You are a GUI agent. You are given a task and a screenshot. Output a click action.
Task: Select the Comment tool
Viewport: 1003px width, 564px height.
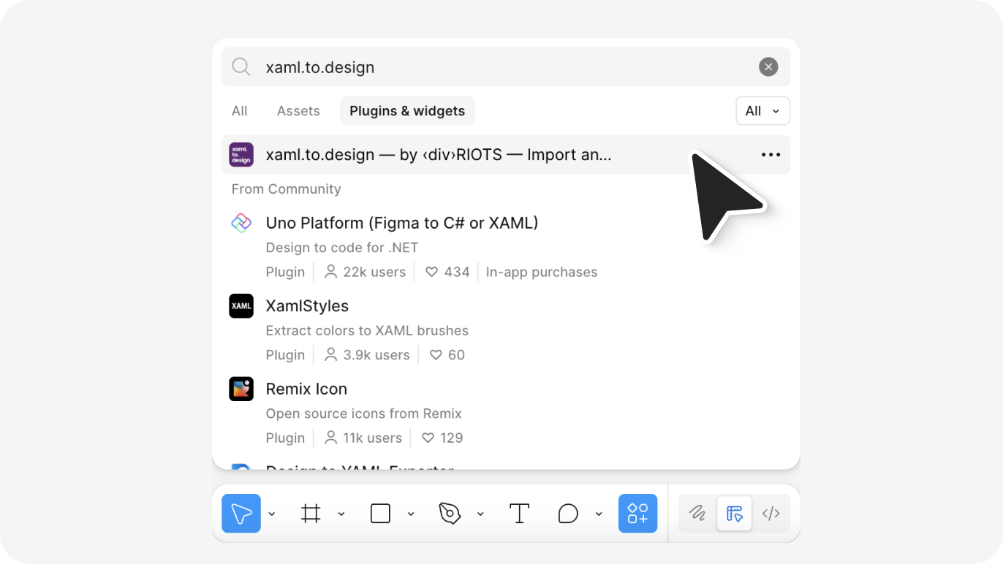coord(568,514)
